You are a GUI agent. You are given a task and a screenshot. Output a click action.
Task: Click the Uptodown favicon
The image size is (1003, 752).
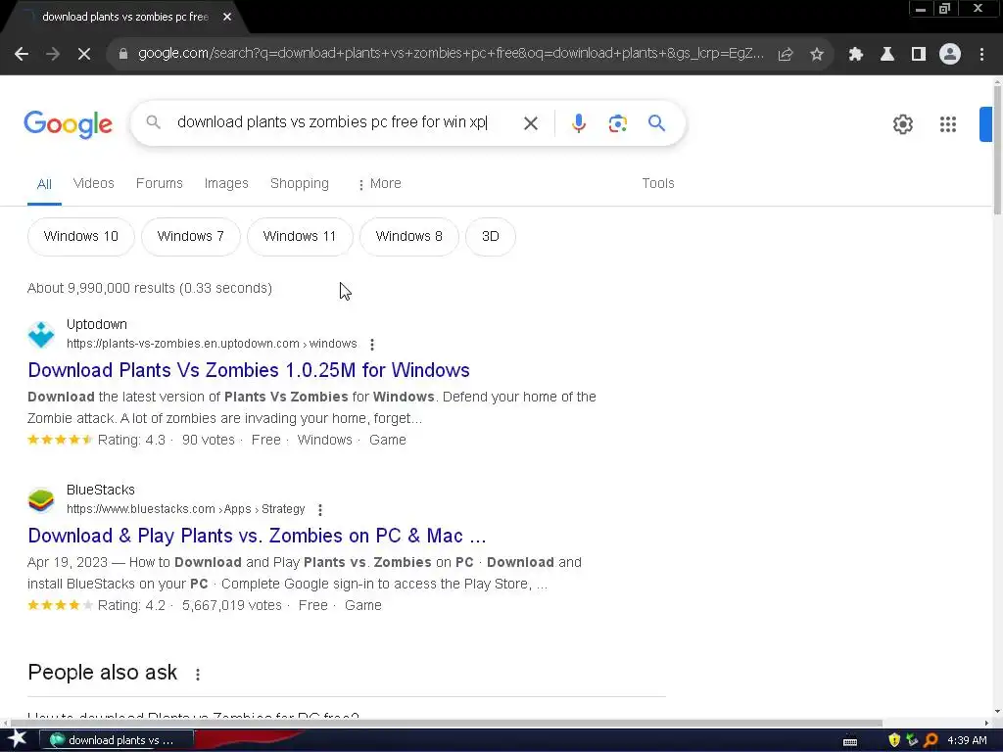[41, 335]
